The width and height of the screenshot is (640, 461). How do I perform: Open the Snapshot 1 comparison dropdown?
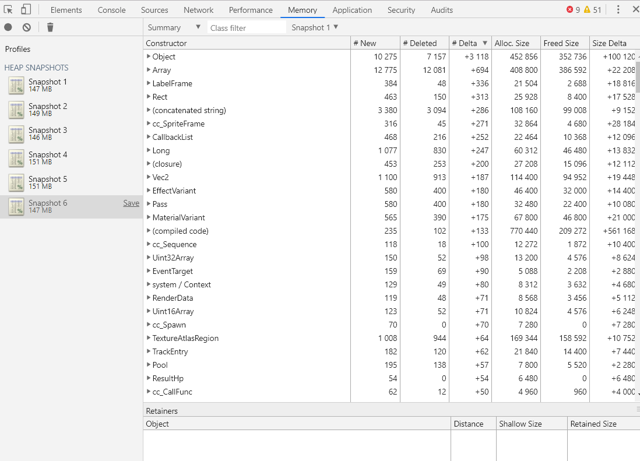[315, 27]
